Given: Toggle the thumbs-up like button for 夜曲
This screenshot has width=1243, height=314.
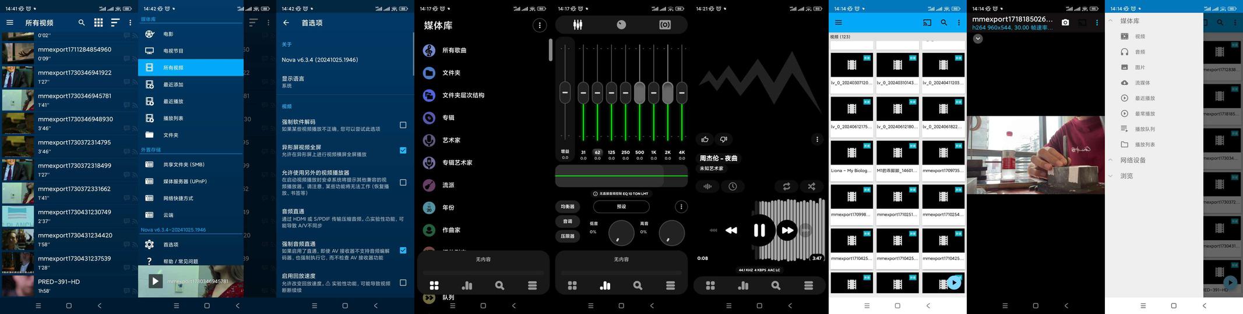Looking at the screenshot, I should point(705,140).
